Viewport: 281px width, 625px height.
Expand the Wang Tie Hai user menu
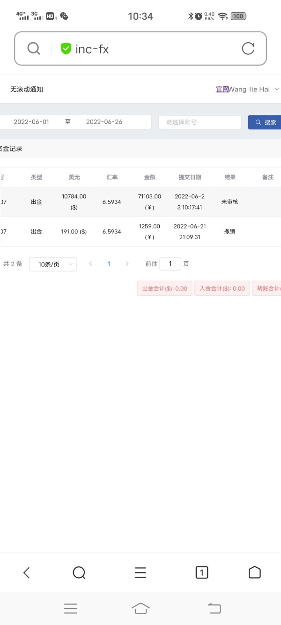point(254,89)
